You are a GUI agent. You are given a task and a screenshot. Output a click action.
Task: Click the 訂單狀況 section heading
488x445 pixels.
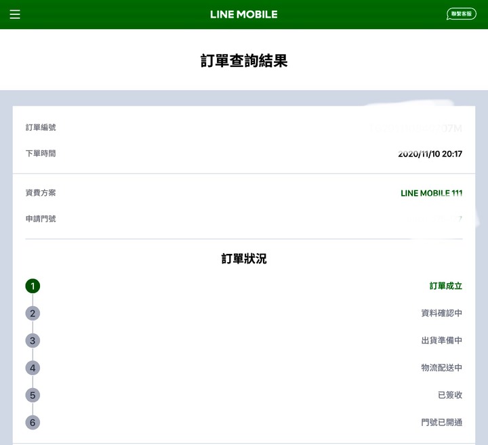[x=244, y=259]
